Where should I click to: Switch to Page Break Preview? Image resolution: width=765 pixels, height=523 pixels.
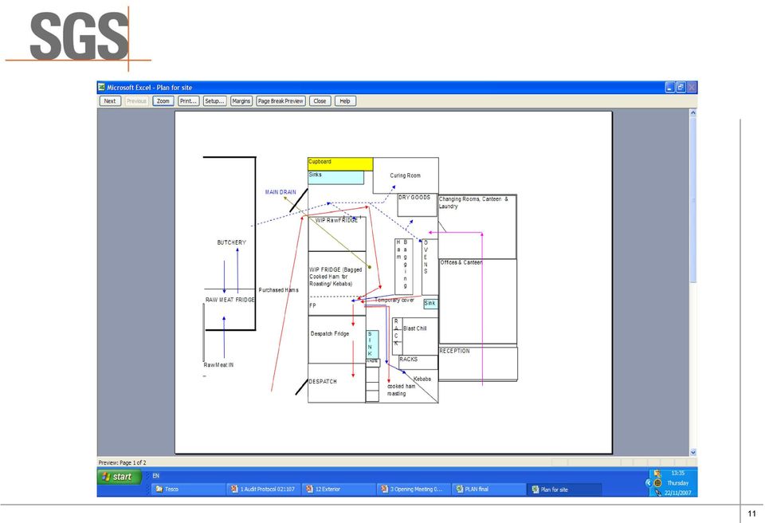[x=280, y=101]
